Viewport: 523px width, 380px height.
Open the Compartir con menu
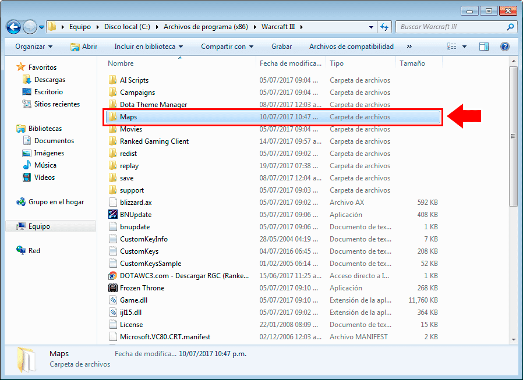click(227, 47)
